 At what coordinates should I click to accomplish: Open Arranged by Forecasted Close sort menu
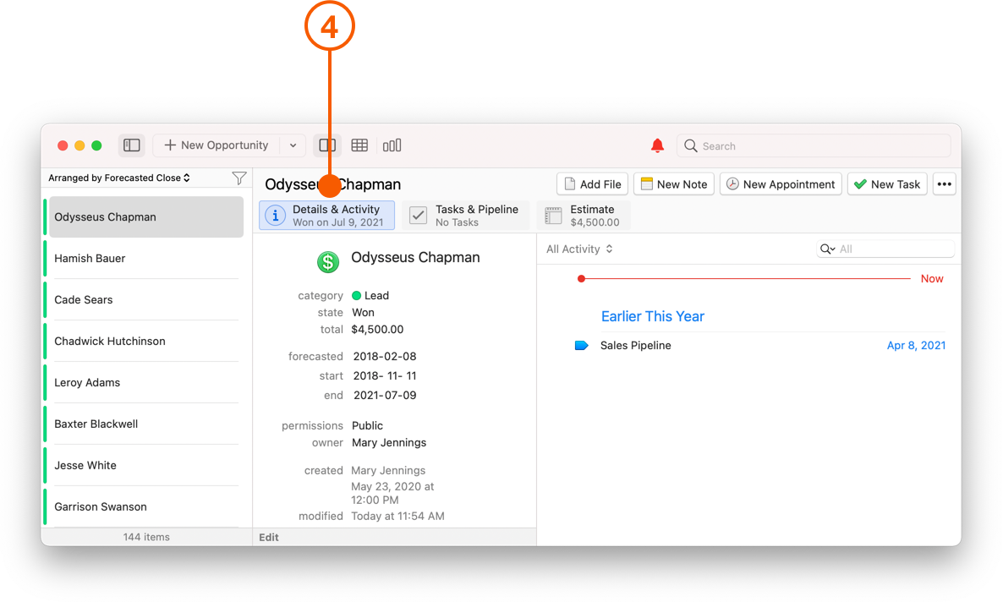pos(119,178)
